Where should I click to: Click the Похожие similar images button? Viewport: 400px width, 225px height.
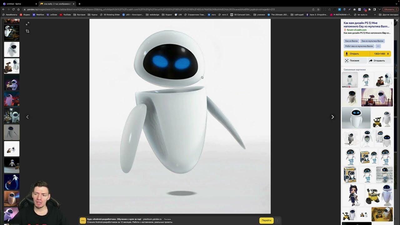[355, 61]
